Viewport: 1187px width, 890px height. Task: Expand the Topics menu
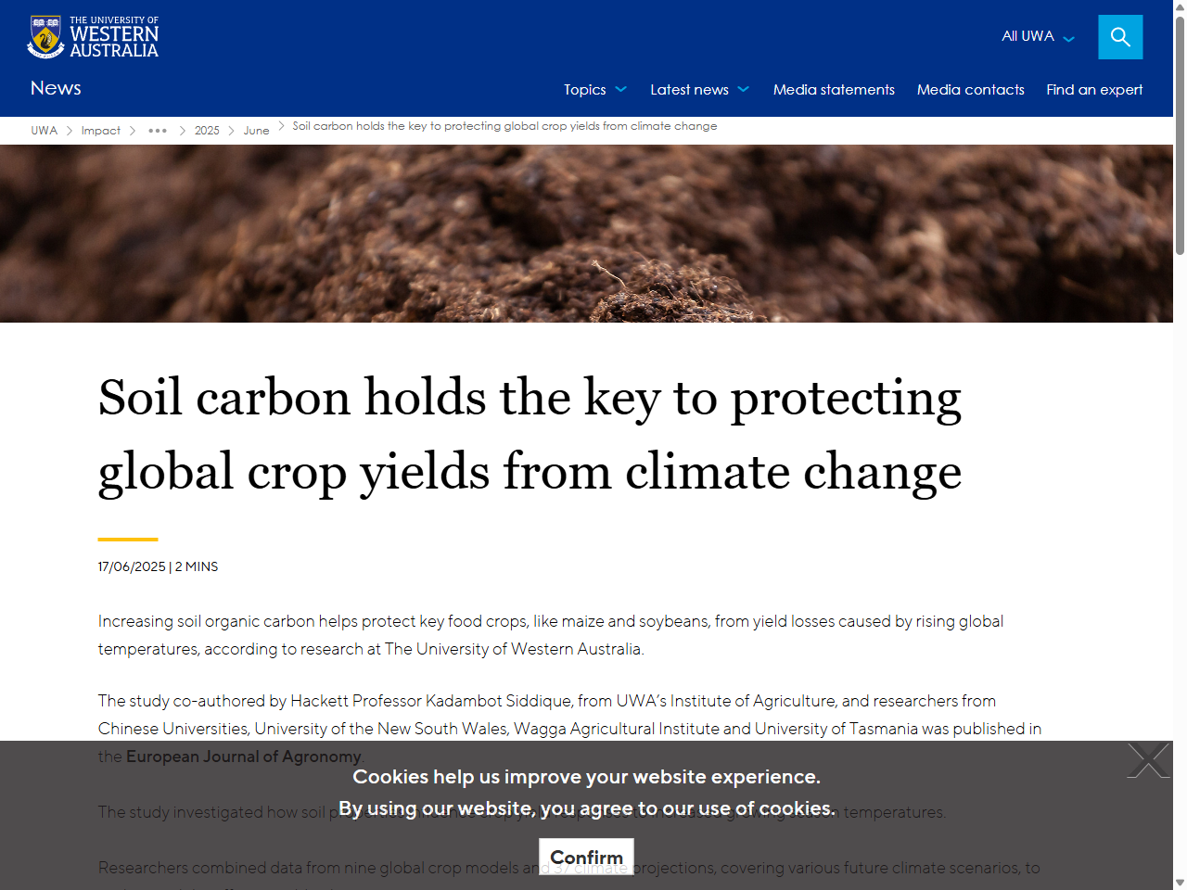[584, 90]
